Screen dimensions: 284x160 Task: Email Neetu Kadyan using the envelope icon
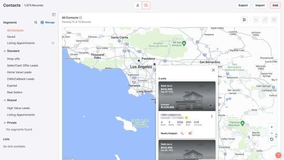coord(190,133)
